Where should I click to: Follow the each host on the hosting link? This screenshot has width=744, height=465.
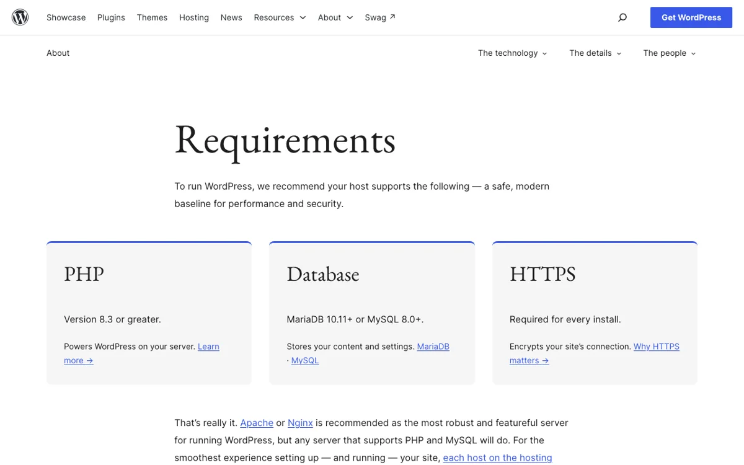coord(497,458)
